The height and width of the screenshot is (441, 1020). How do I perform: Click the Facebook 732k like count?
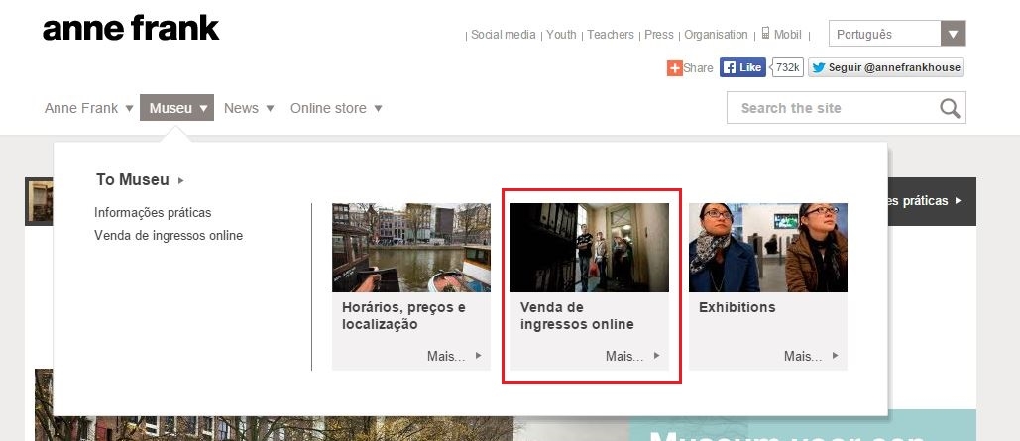787,67
